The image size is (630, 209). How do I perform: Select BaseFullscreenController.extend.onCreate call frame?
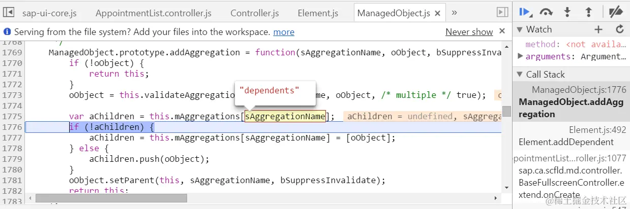coord(571,176)
